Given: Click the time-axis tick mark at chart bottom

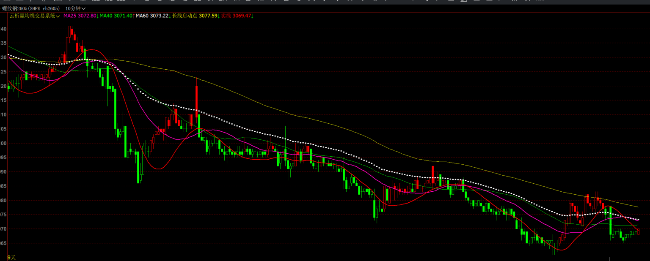Looking at the screenshot, I should (609, 258).
